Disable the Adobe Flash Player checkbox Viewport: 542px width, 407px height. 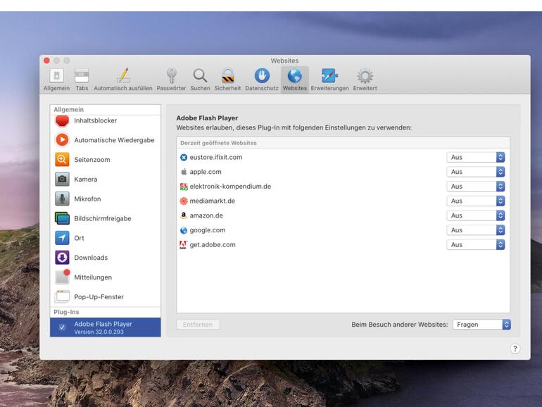pyautogui.click(x=62, y=327)
